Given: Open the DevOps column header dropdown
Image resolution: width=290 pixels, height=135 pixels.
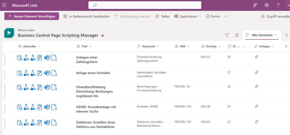Looking at the screenshot, I should point(211,47).
